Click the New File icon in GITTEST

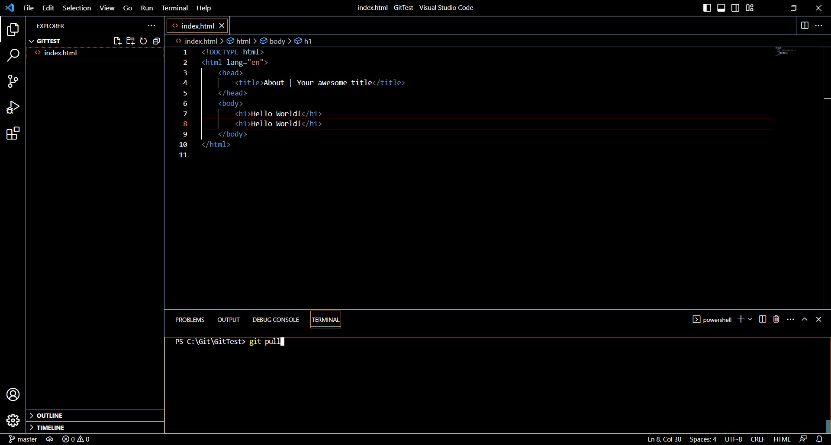point(117,41)
